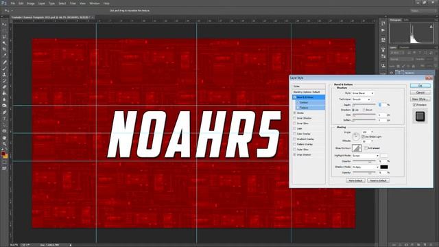Select the Move tool in toolbar
This screenshot has width=439, height=247.
point(4,25)
